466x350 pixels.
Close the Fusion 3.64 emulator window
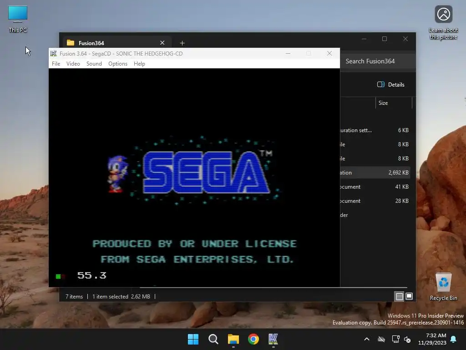point(329,54)
